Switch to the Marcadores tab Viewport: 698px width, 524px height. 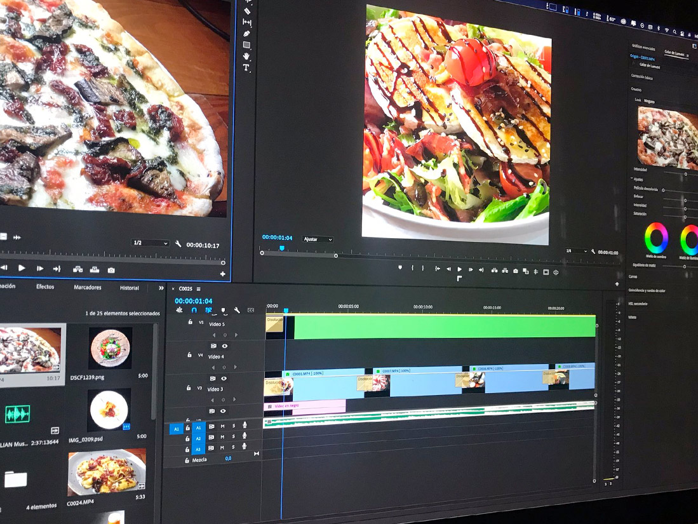pos(87,288)
